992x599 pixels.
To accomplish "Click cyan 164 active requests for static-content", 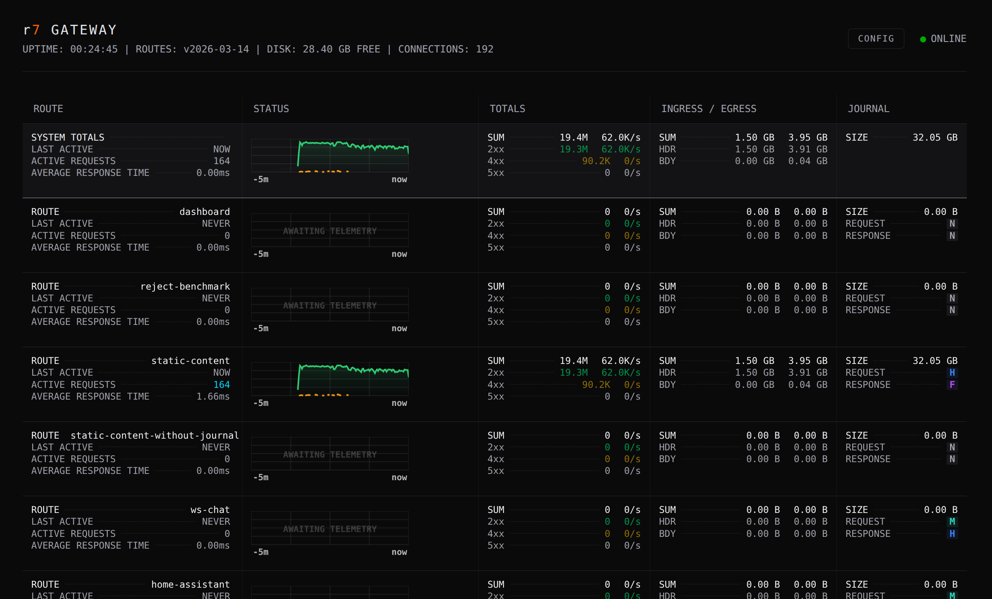I will 222,385.
